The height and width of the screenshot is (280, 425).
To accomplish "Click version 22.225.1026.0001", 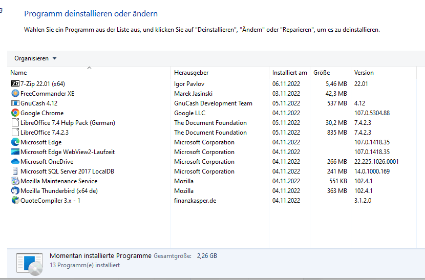I will click(376, 162).
